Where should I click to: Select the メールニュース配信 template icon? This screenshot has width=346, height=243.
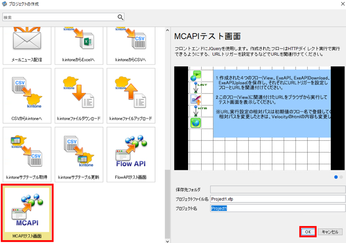click(x=27, y=45)
